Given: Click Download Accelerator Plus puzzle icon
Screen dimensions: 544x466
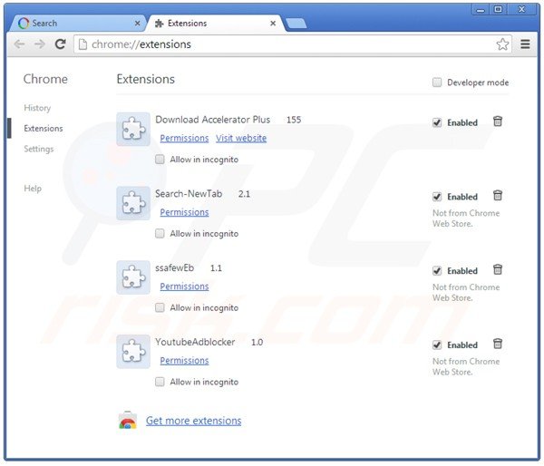Looking at the screenshot, I should click(x=133, y=129).
